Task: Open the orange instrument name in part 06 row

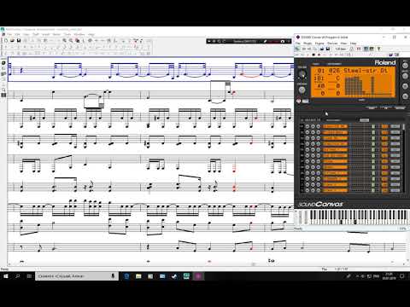Action: [x=335, y=155]
